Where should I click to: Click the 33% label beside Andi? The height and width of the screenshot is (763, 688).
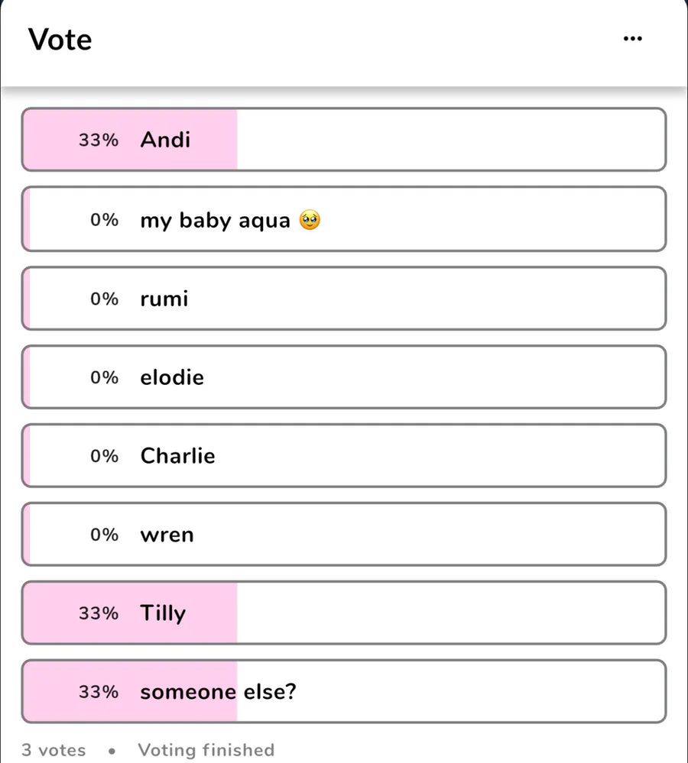99,141
